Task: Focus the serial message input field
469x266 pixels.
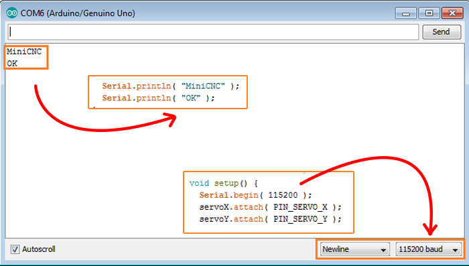Action: [213, 32]
